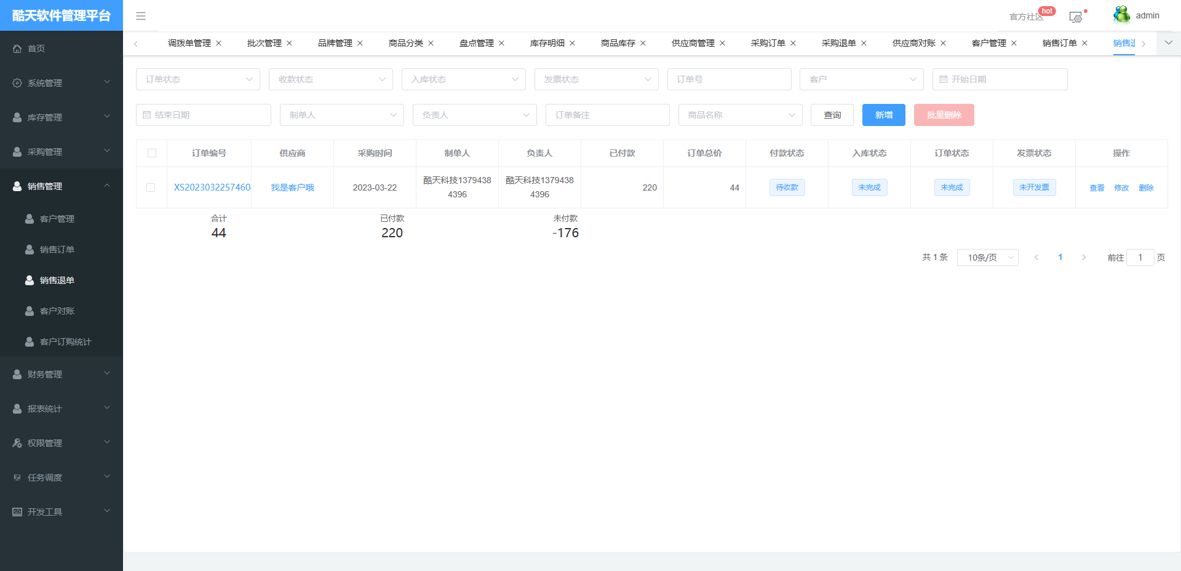Expand the 10条/页 page size dropdown
The image size is (1181, 571).
[987, 258]
